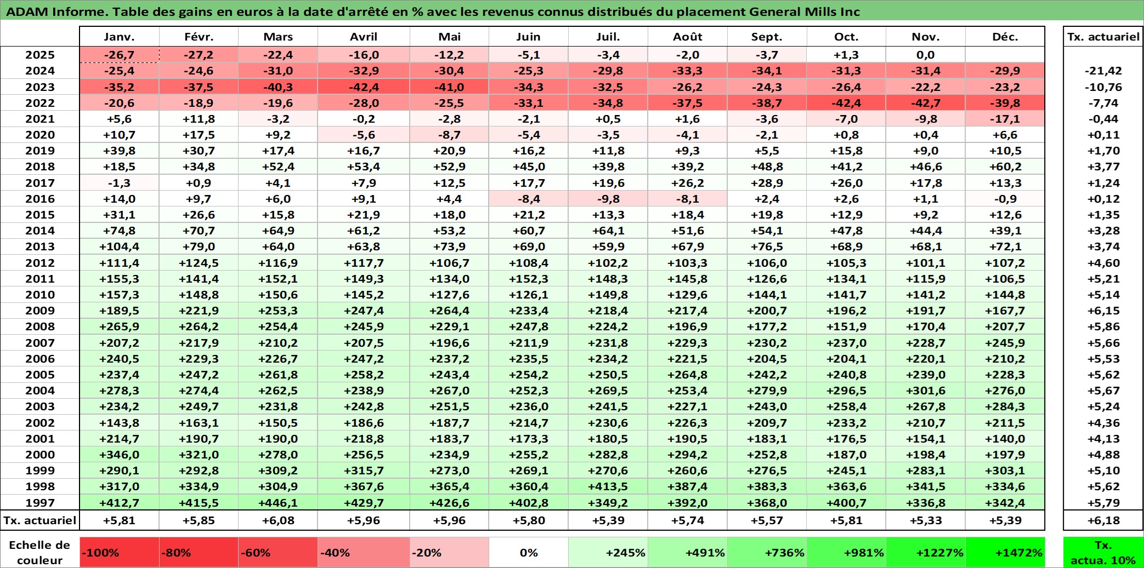Select the December 1997 cell +342,4
The height and width of the screenshot is (568, 1144).
pos(1005,503)
